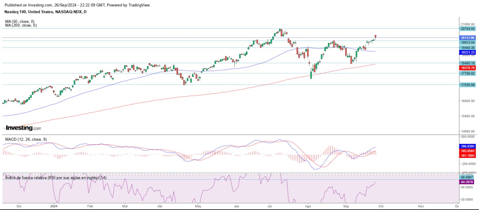Select the 'MACD (12, 26, close, 9)' indicator label
Image resolution: width=479 pixels, height=210 pixels.
point(26,139)
